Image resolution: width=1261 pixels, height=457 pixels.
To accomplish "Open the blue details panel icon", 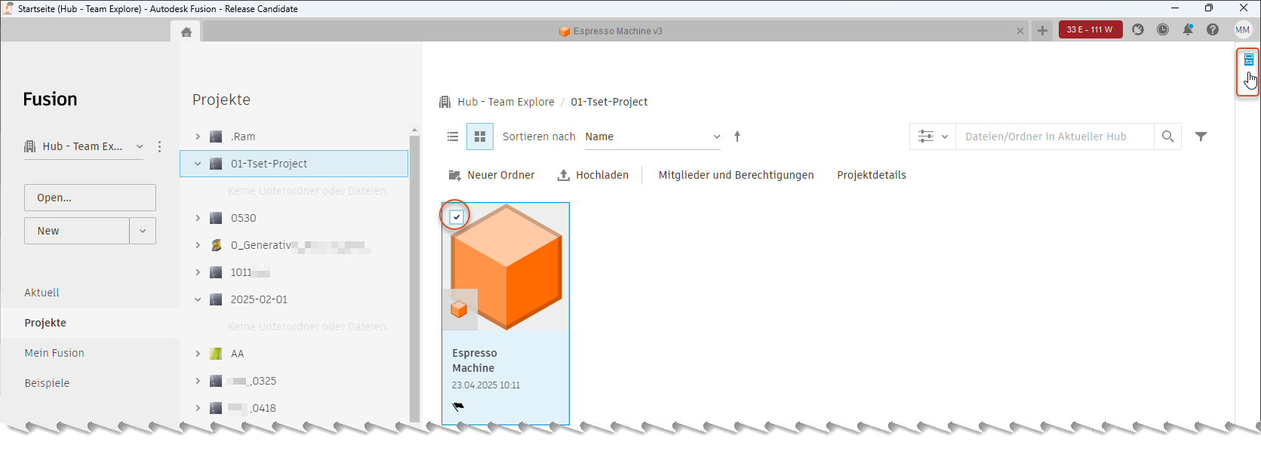I will click(1249, 60).
